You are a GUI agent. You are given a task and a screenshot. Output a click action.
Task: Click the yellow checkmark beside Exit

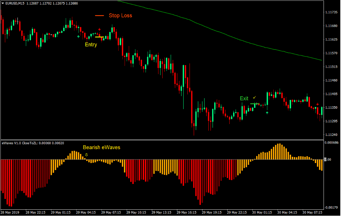pyautogui.click(x=254, y=98)
